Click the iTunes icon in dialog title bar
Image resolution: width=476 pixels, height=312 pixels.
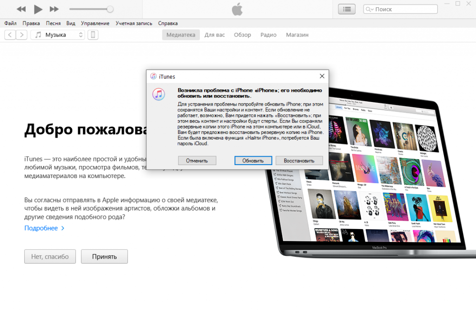[x=153, y=76]
